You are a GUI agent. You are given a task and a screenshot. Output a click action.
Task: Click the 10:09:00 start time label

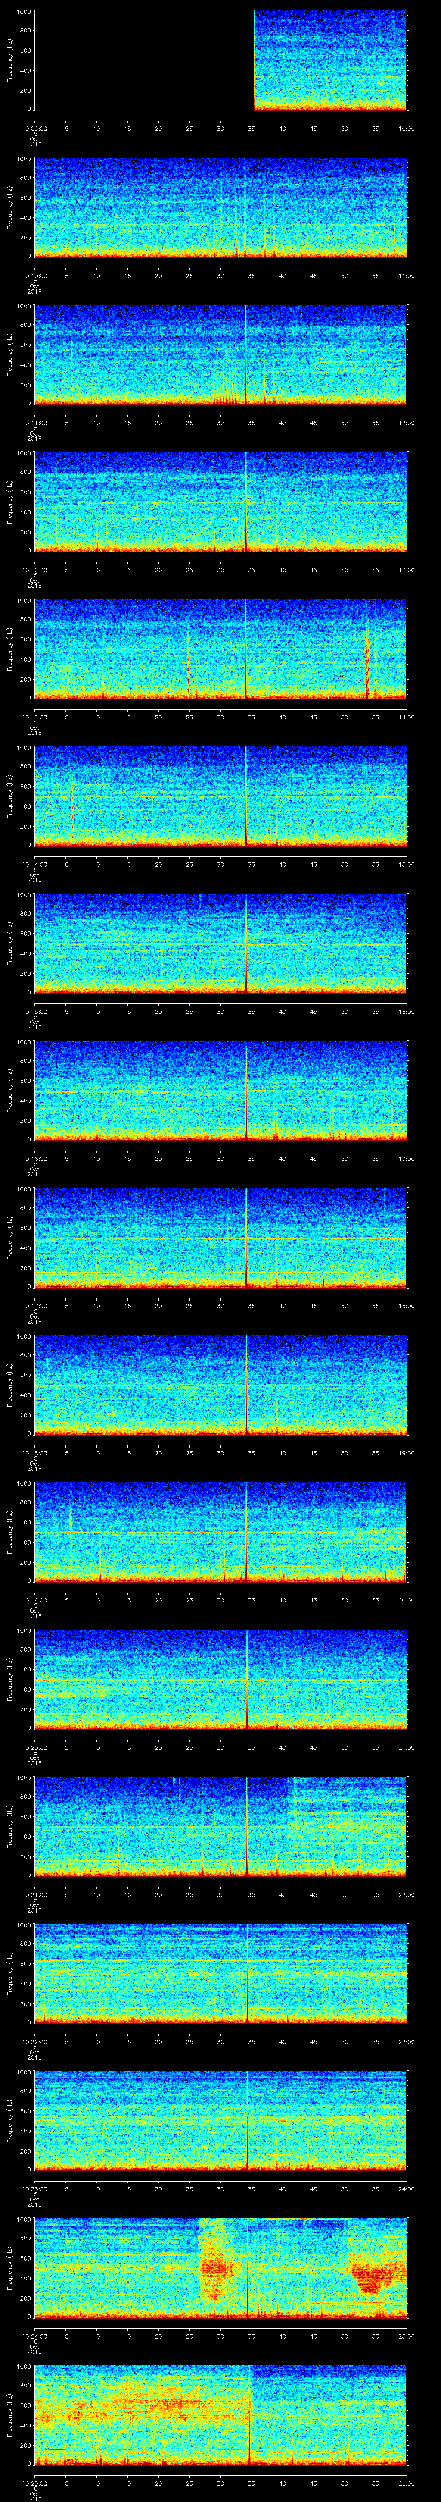pyautogui.click(x=35, y=128)
